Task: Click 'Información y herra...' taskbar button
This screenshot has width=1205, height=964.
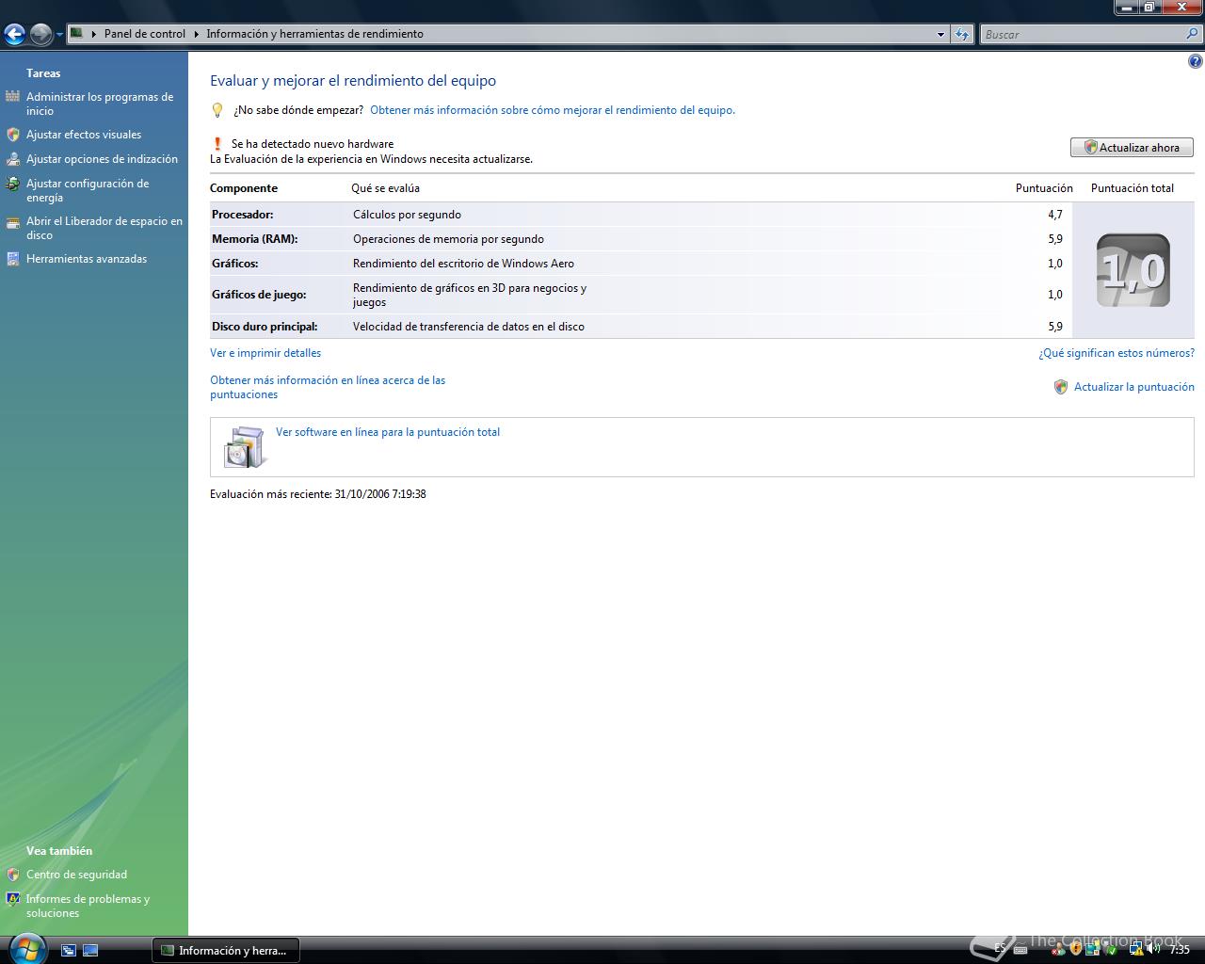Action: pyautogui.click(x=226, y=950)
